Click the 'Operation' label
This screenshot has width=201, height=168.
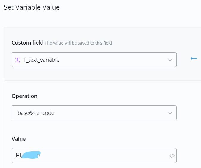(24, 96)
